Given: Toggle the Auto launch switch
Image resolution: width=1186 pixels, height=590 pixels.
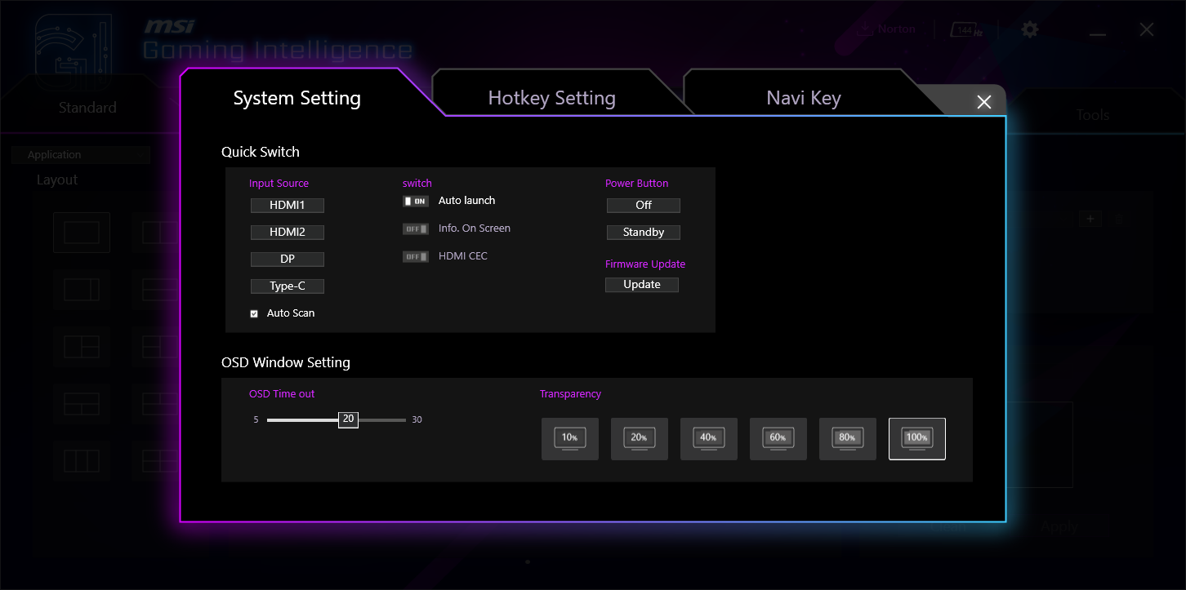Looking at the screenshot, I should click(416, 201).
